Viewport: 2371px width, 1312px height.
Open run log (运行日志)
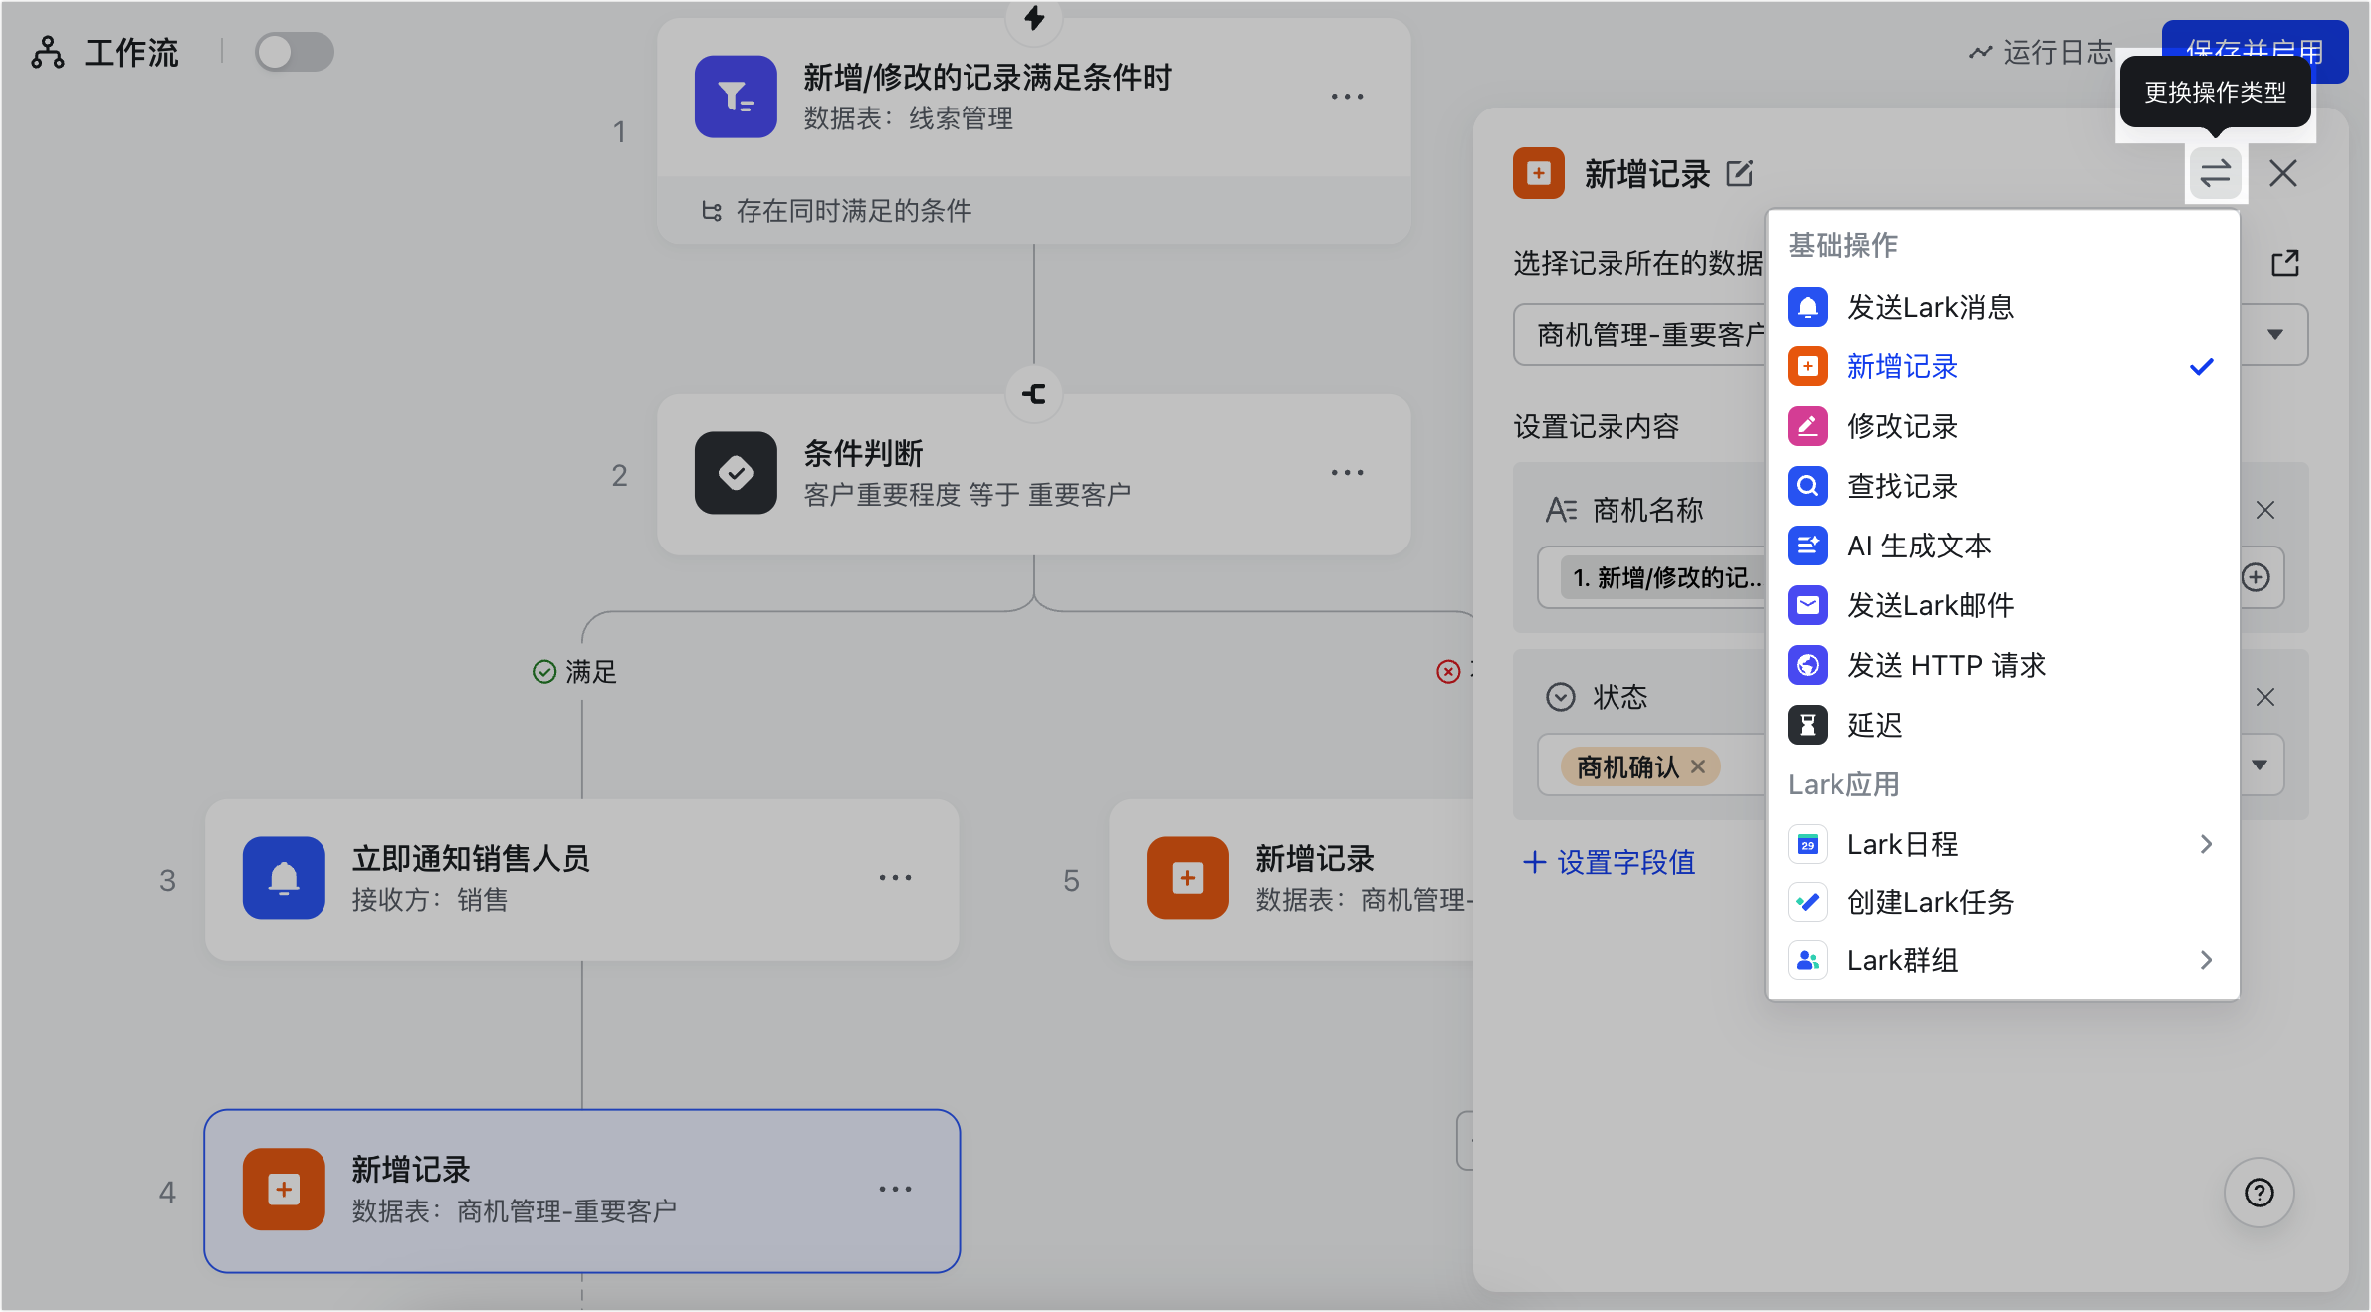tap(2041, 52)
